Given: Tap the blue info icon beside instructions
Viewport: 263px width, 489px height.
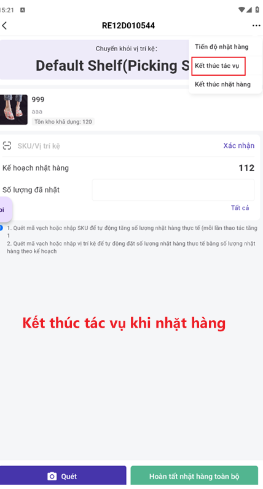Looking at the screenshot, I should point(1,228).
